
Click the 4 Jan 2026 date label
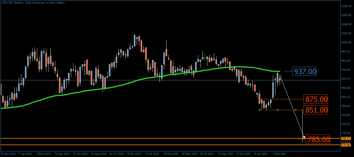coord(261,154)
